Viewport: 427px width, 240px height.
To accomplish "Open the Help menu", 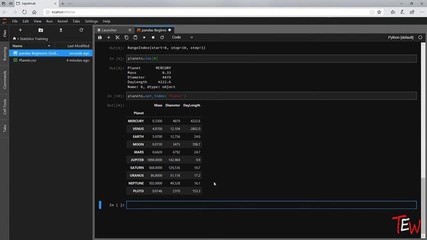I will [x=107, y=21].
